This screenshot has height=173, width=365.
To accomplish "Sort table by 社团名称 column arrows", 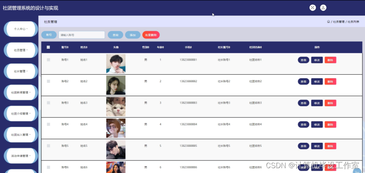I will coord(261,47).
